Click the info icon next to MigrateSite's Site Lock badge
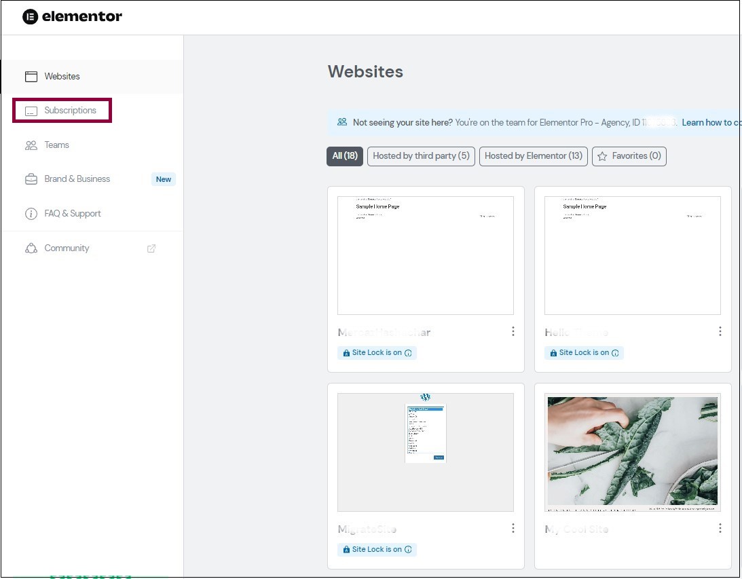The width and height of the screenshot is (742, 579). (x=408, y=549)
